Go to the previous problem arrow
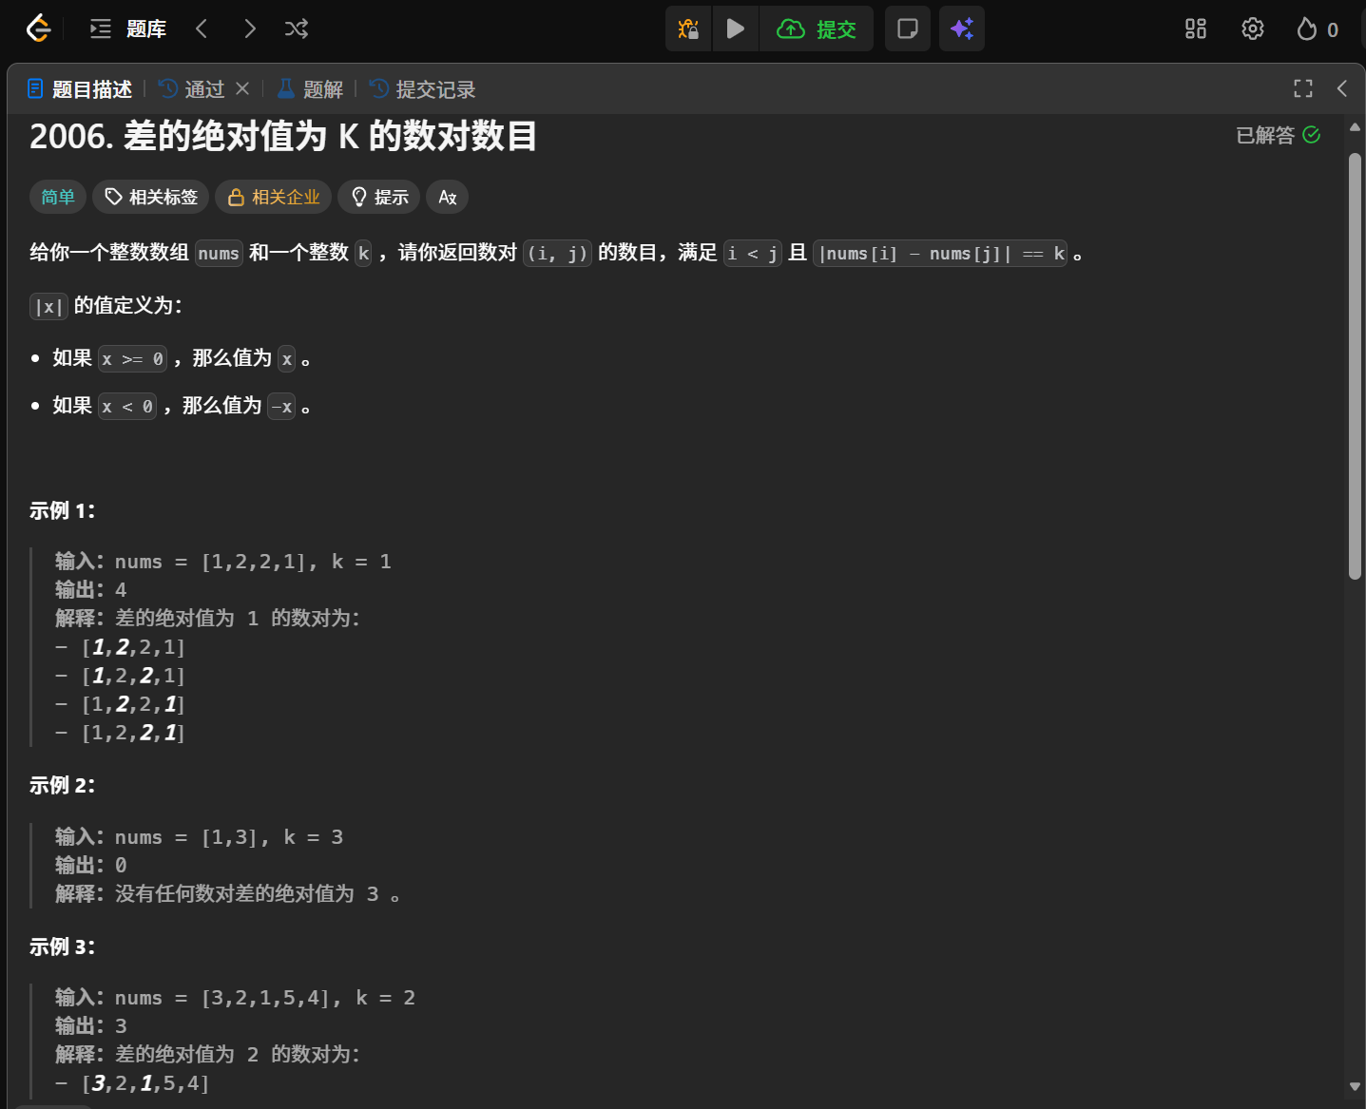The width and height of the screenshot is (1366, 1109). (x=202, y=29)
